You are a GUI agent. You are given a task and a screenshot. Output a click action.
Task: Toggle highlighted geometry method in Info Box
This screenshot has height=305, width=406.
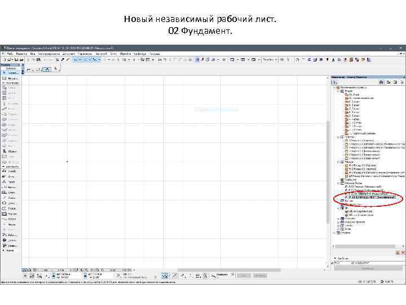tap(47, 69)
